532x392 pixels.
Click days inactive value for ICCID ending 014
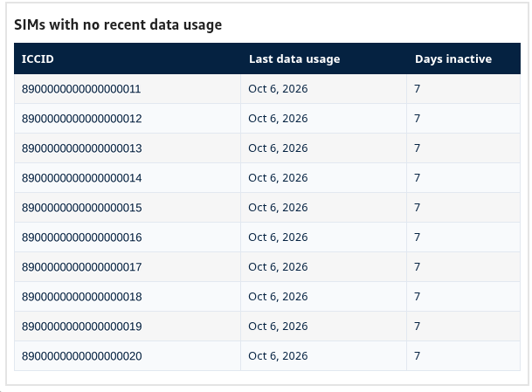pos(418,178)
